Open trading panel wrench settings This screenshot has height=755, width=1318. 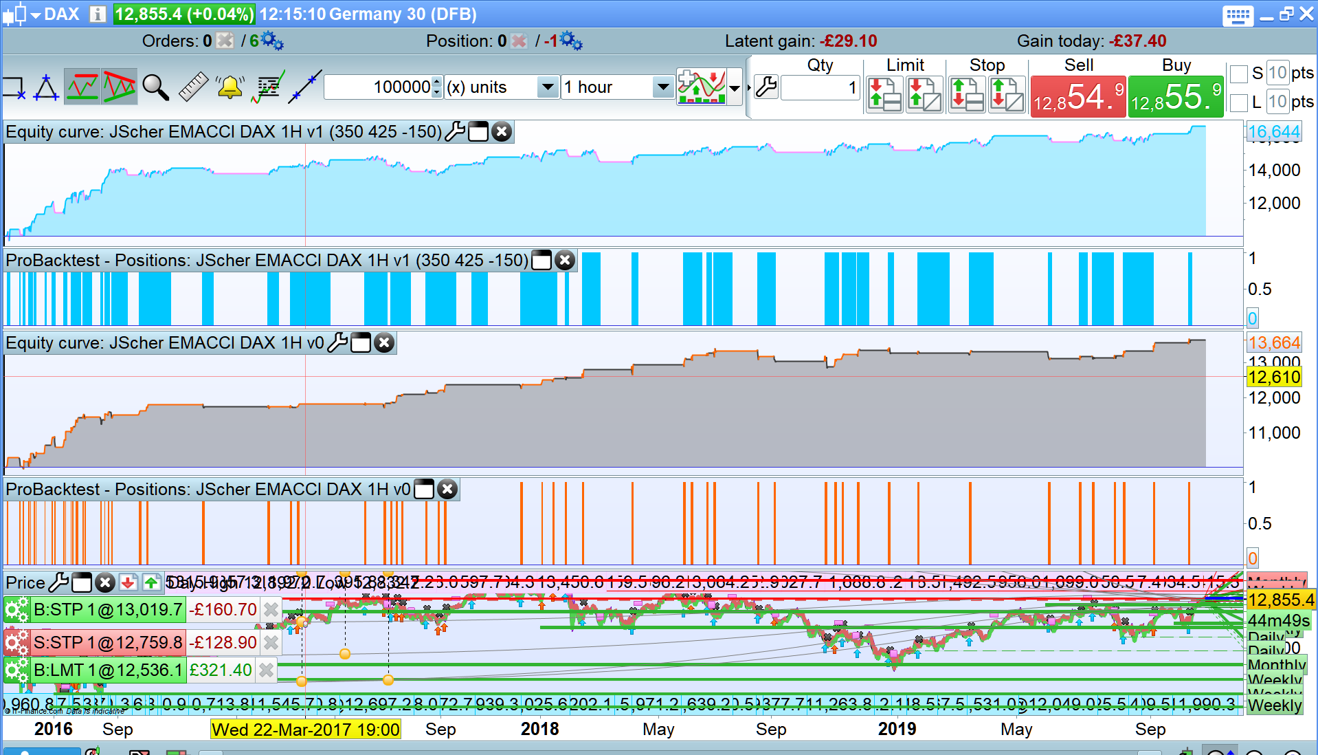coord(766,87)
